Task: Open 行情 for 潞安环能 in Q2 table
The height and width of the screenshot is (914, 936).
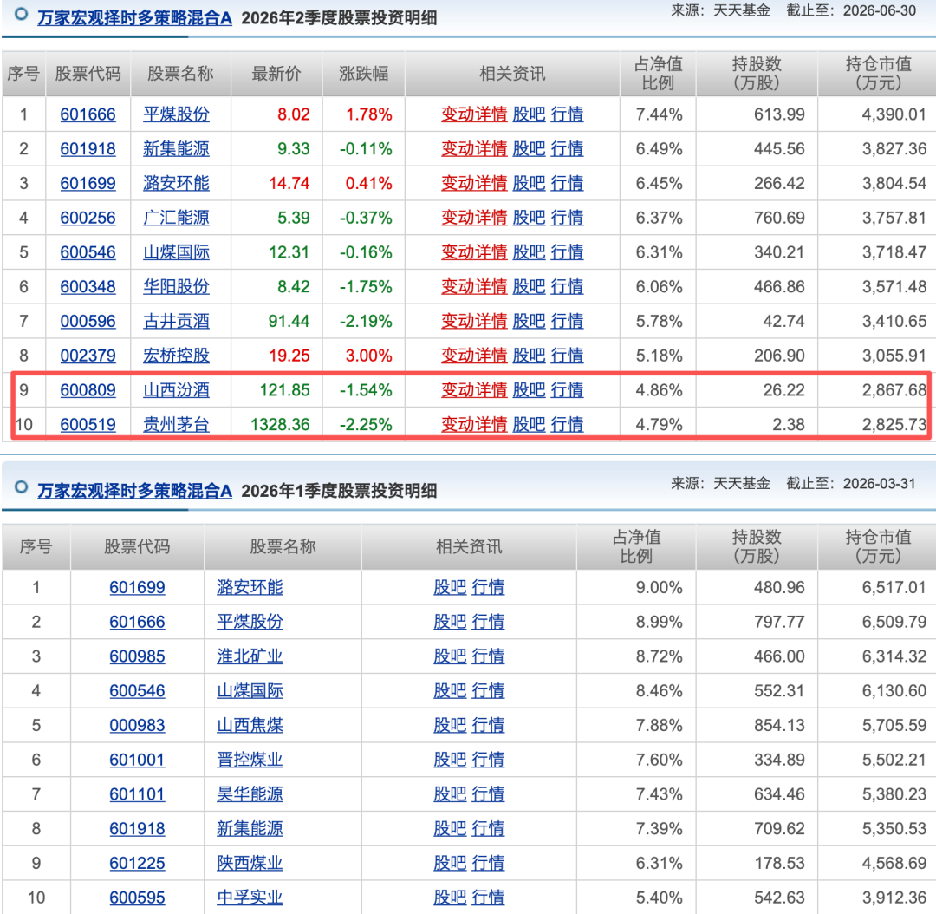Action: tap(567, 183)
